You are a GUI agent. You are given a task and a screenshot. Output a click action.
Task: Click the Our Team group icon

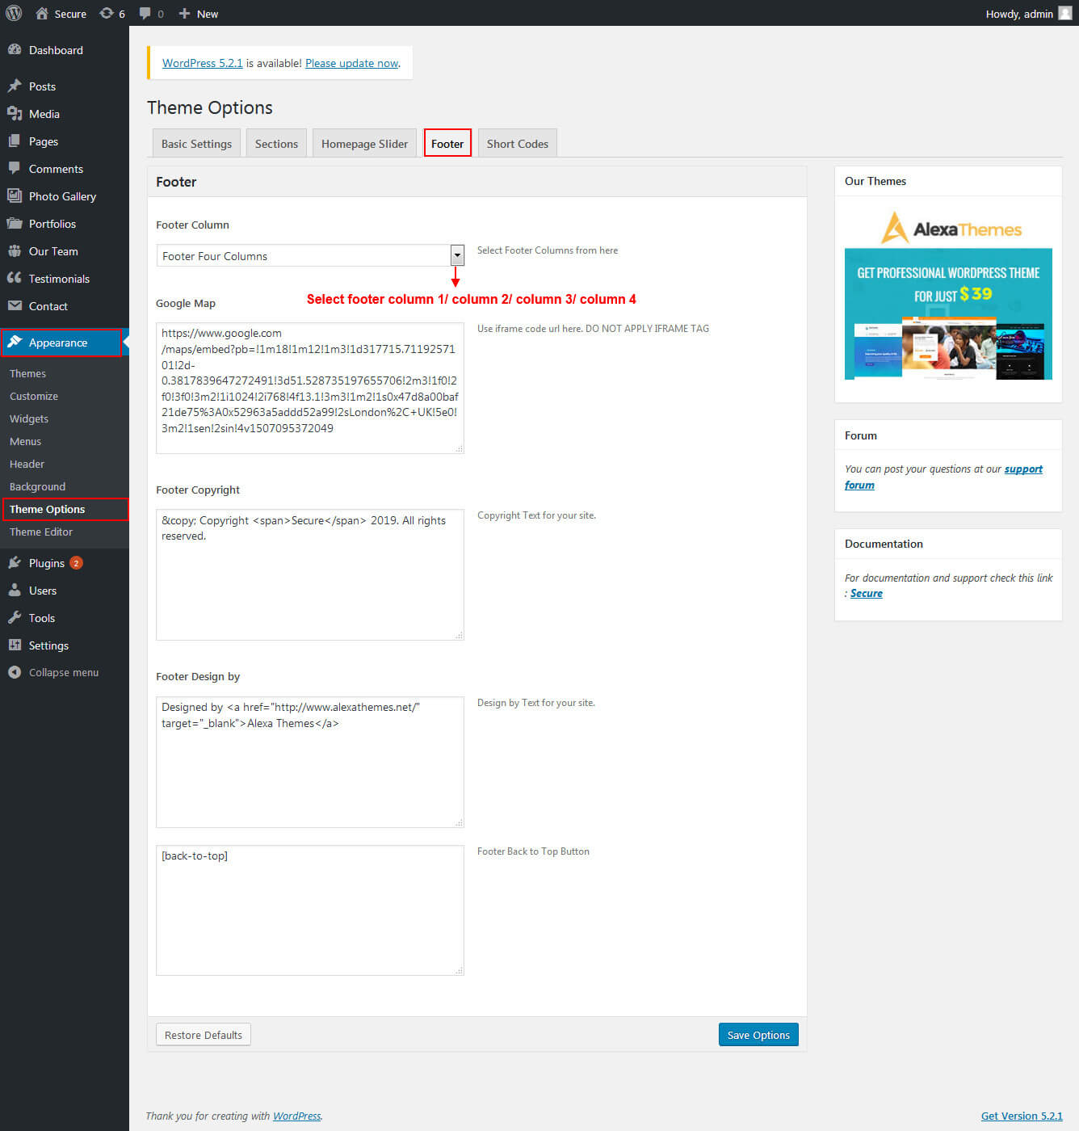(15, 250)
